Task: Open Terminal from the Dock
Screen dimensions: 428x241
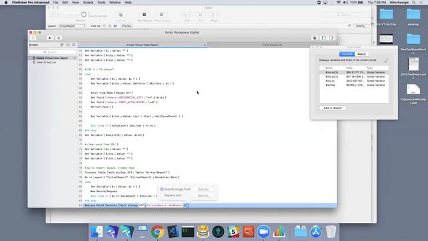Action: 188,232
